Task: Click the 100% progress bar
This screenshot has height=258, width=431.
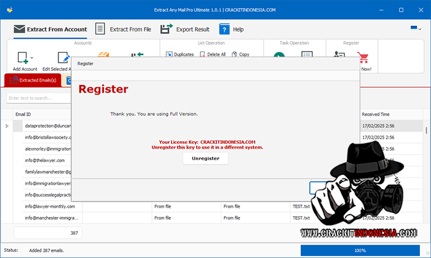Action: tap(360, 251)
